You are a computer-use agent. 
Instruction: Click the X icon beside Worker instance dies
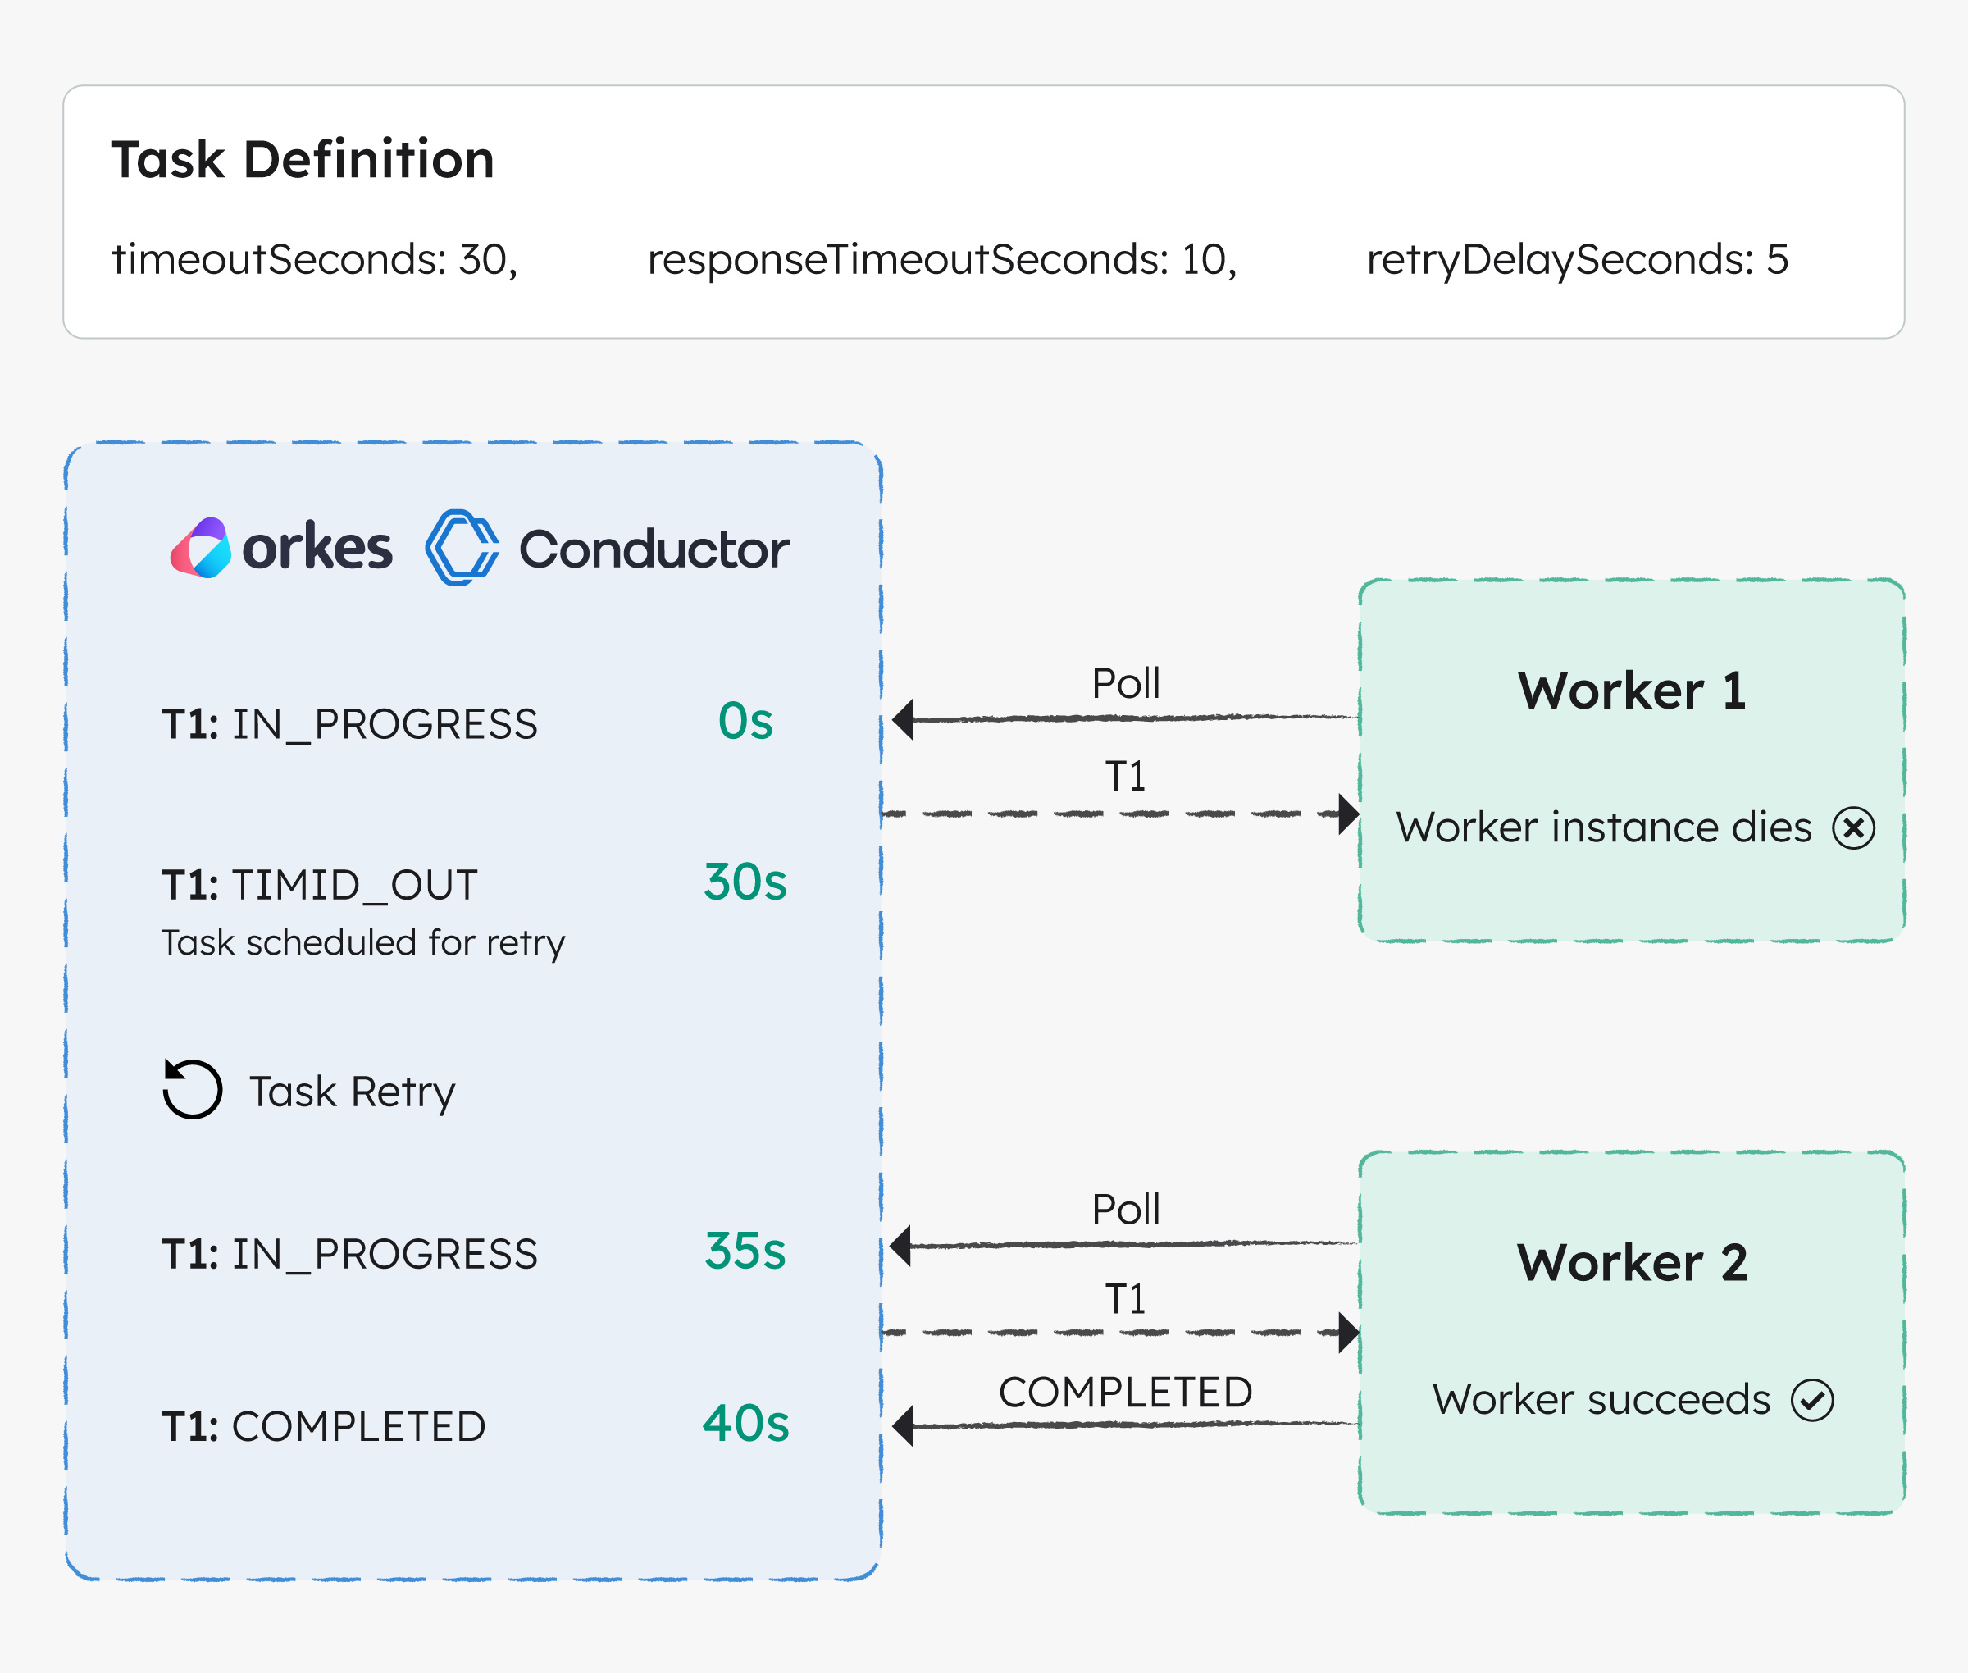point(1853,828)
